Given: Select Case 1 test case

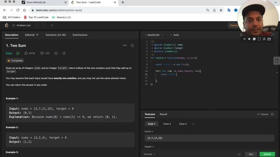Looking at the screenshot, I should pyautogui.click(x=151, y=124).
